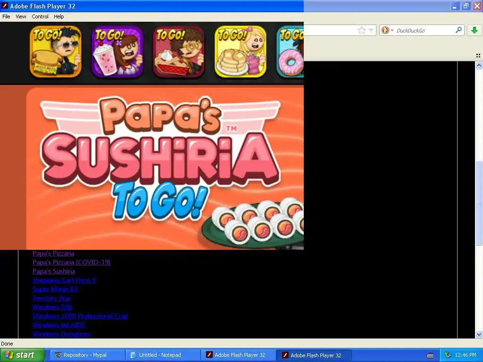This screenshot has height=362, width=483.
Task: Open the pie To Go! game icon
Action: [179, 51]
